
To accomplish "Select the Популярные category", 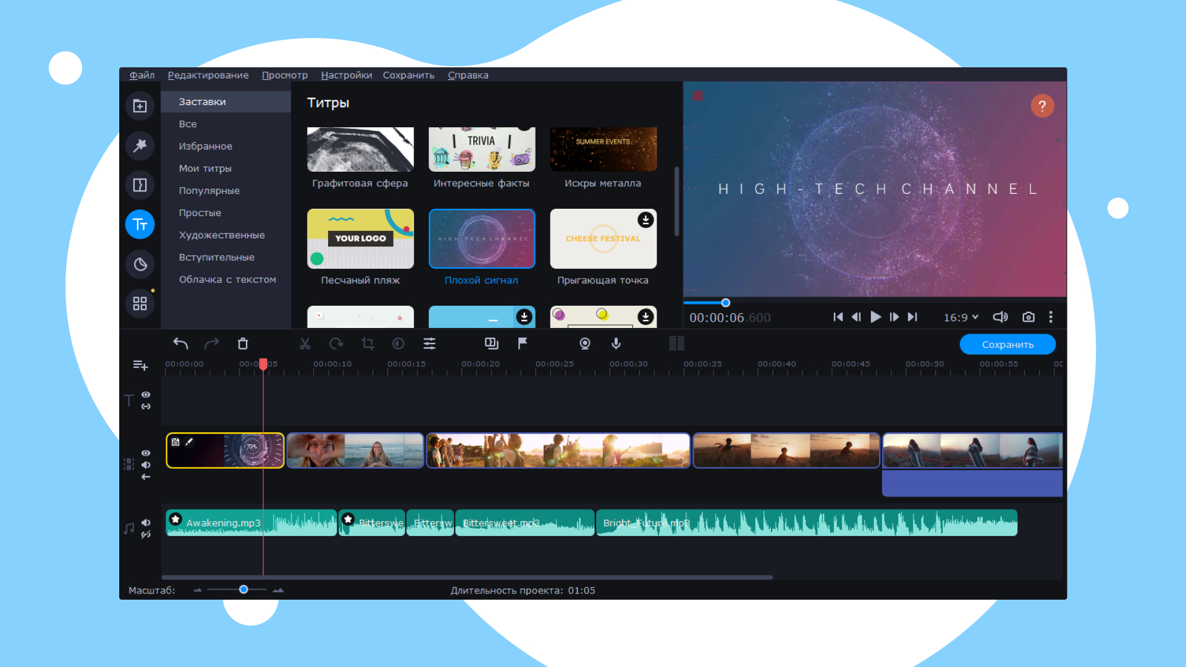I will click(225, 191).
